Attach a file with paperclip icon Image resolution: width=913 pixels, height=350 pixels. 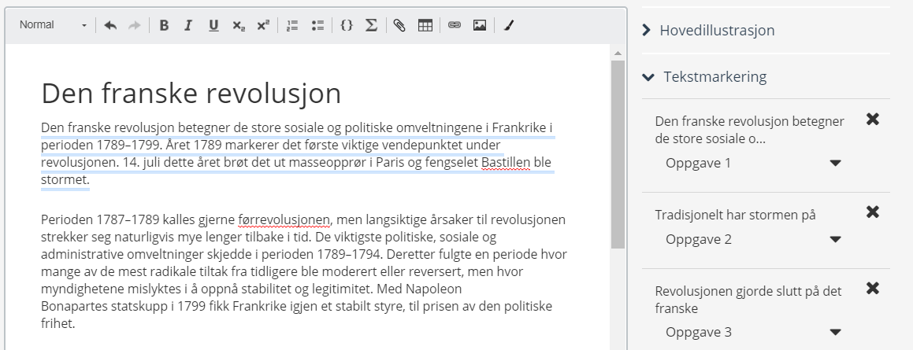(400, 25)
